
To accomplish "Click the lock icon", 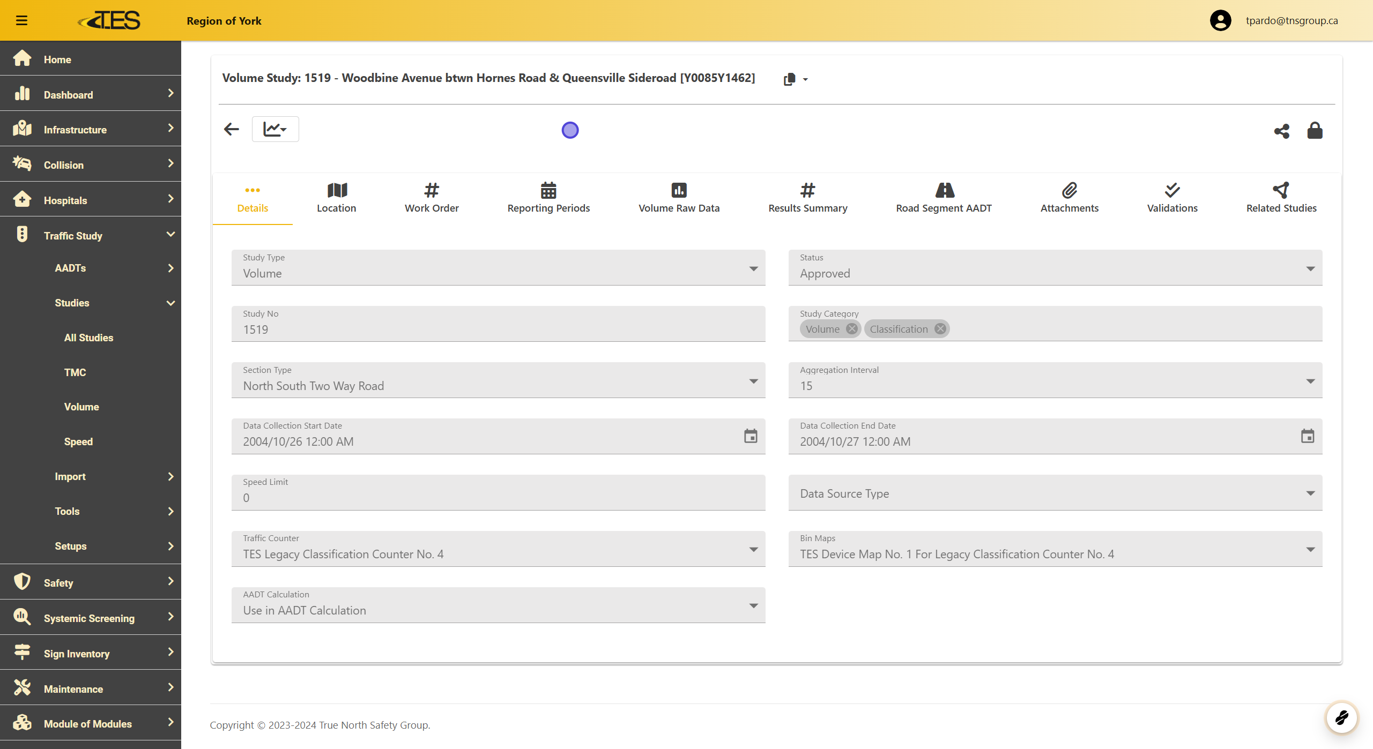I will [1315, 130].
